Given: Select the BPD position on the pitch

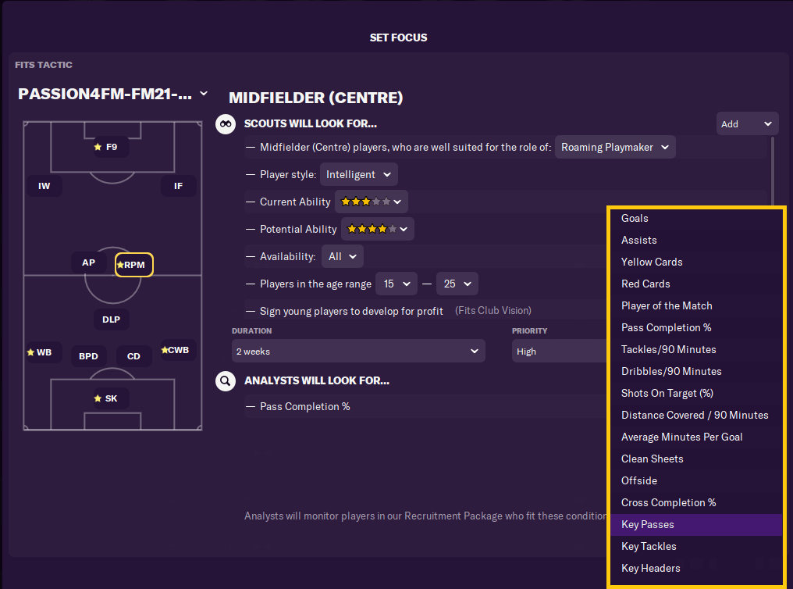Looking at the screenshot, I should [x=88, y=356].
